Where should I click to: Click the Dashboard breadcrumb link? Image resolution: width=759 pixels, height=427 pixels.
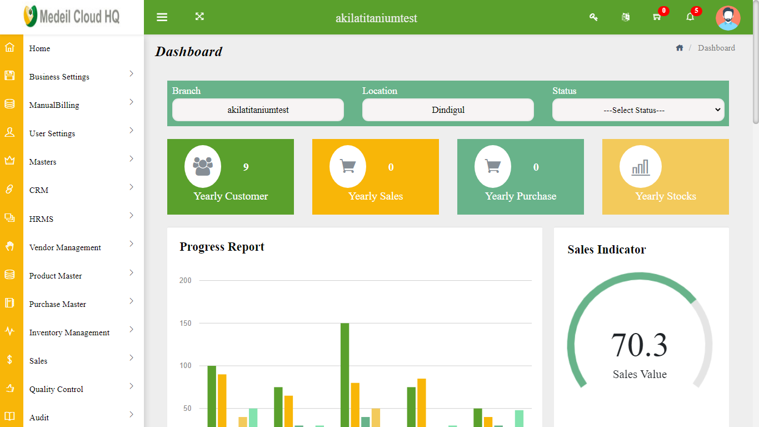tap(716, 48)
